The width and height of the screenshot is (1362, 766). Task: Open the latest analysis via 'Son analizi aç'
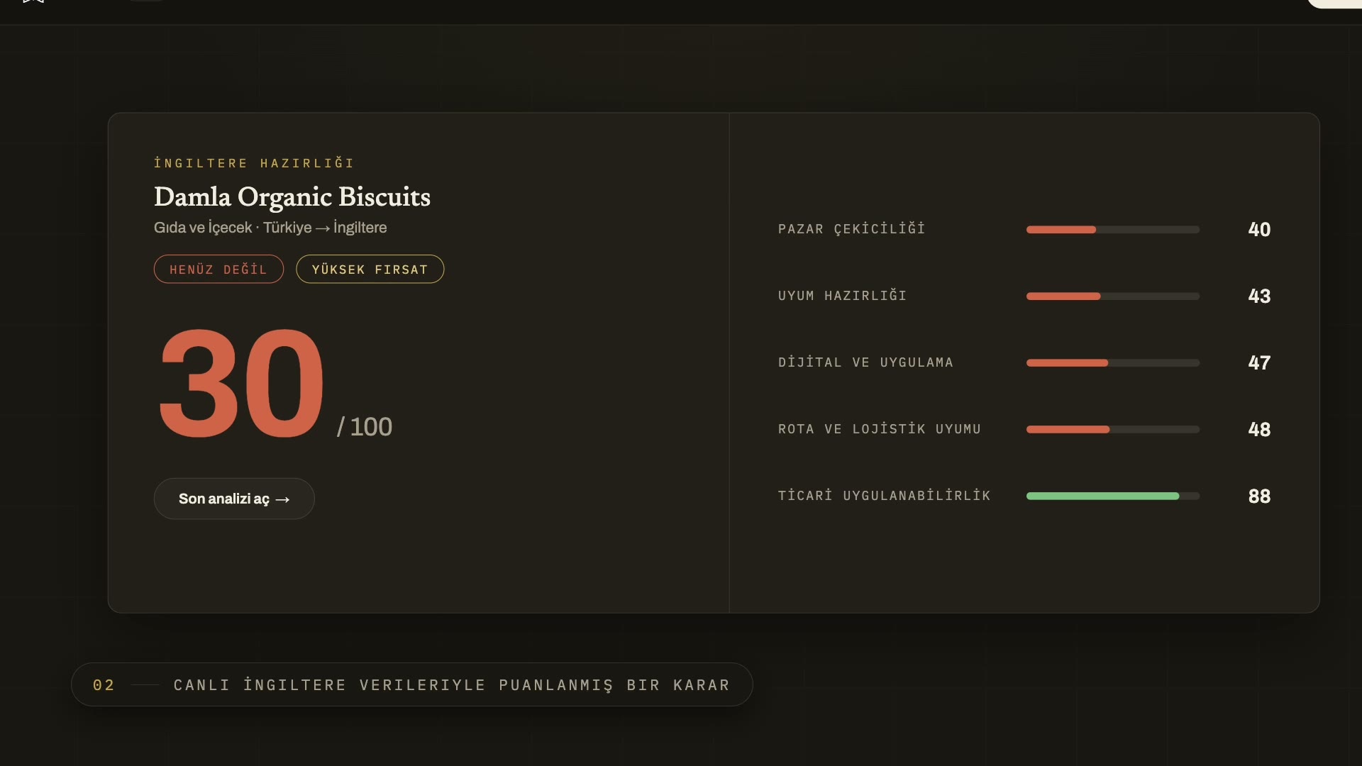click(x=234, y=499)
